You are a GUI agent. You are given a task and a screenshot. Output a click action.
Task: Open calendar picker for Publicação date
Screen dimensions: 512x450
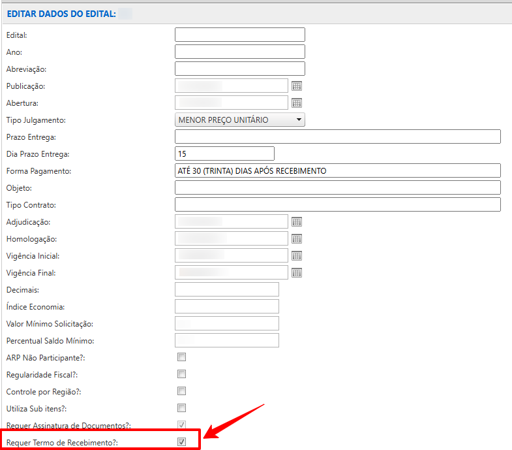(x=296, y=86)
